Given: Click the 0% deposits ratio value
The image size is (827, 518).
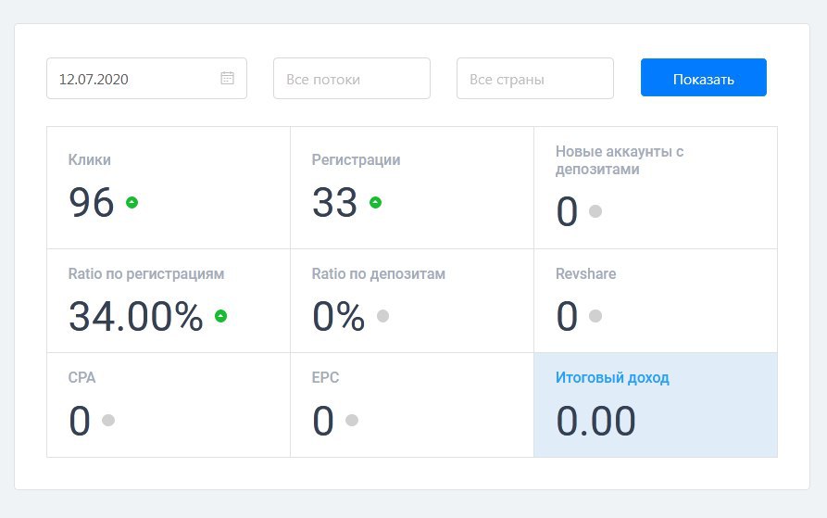Looking at the screenshot, I should point(339,317).
